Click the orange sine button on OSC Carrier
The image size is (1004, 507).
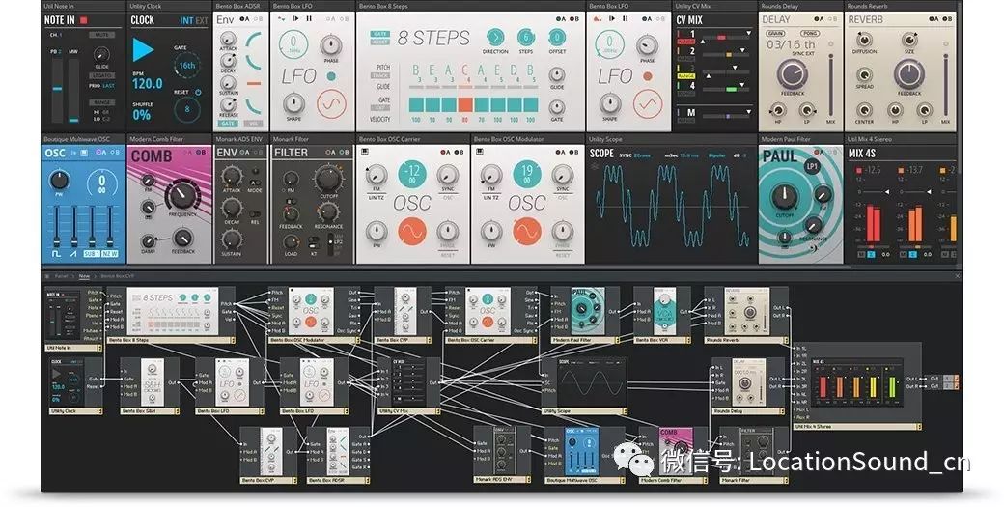click(x=412, y=230)
